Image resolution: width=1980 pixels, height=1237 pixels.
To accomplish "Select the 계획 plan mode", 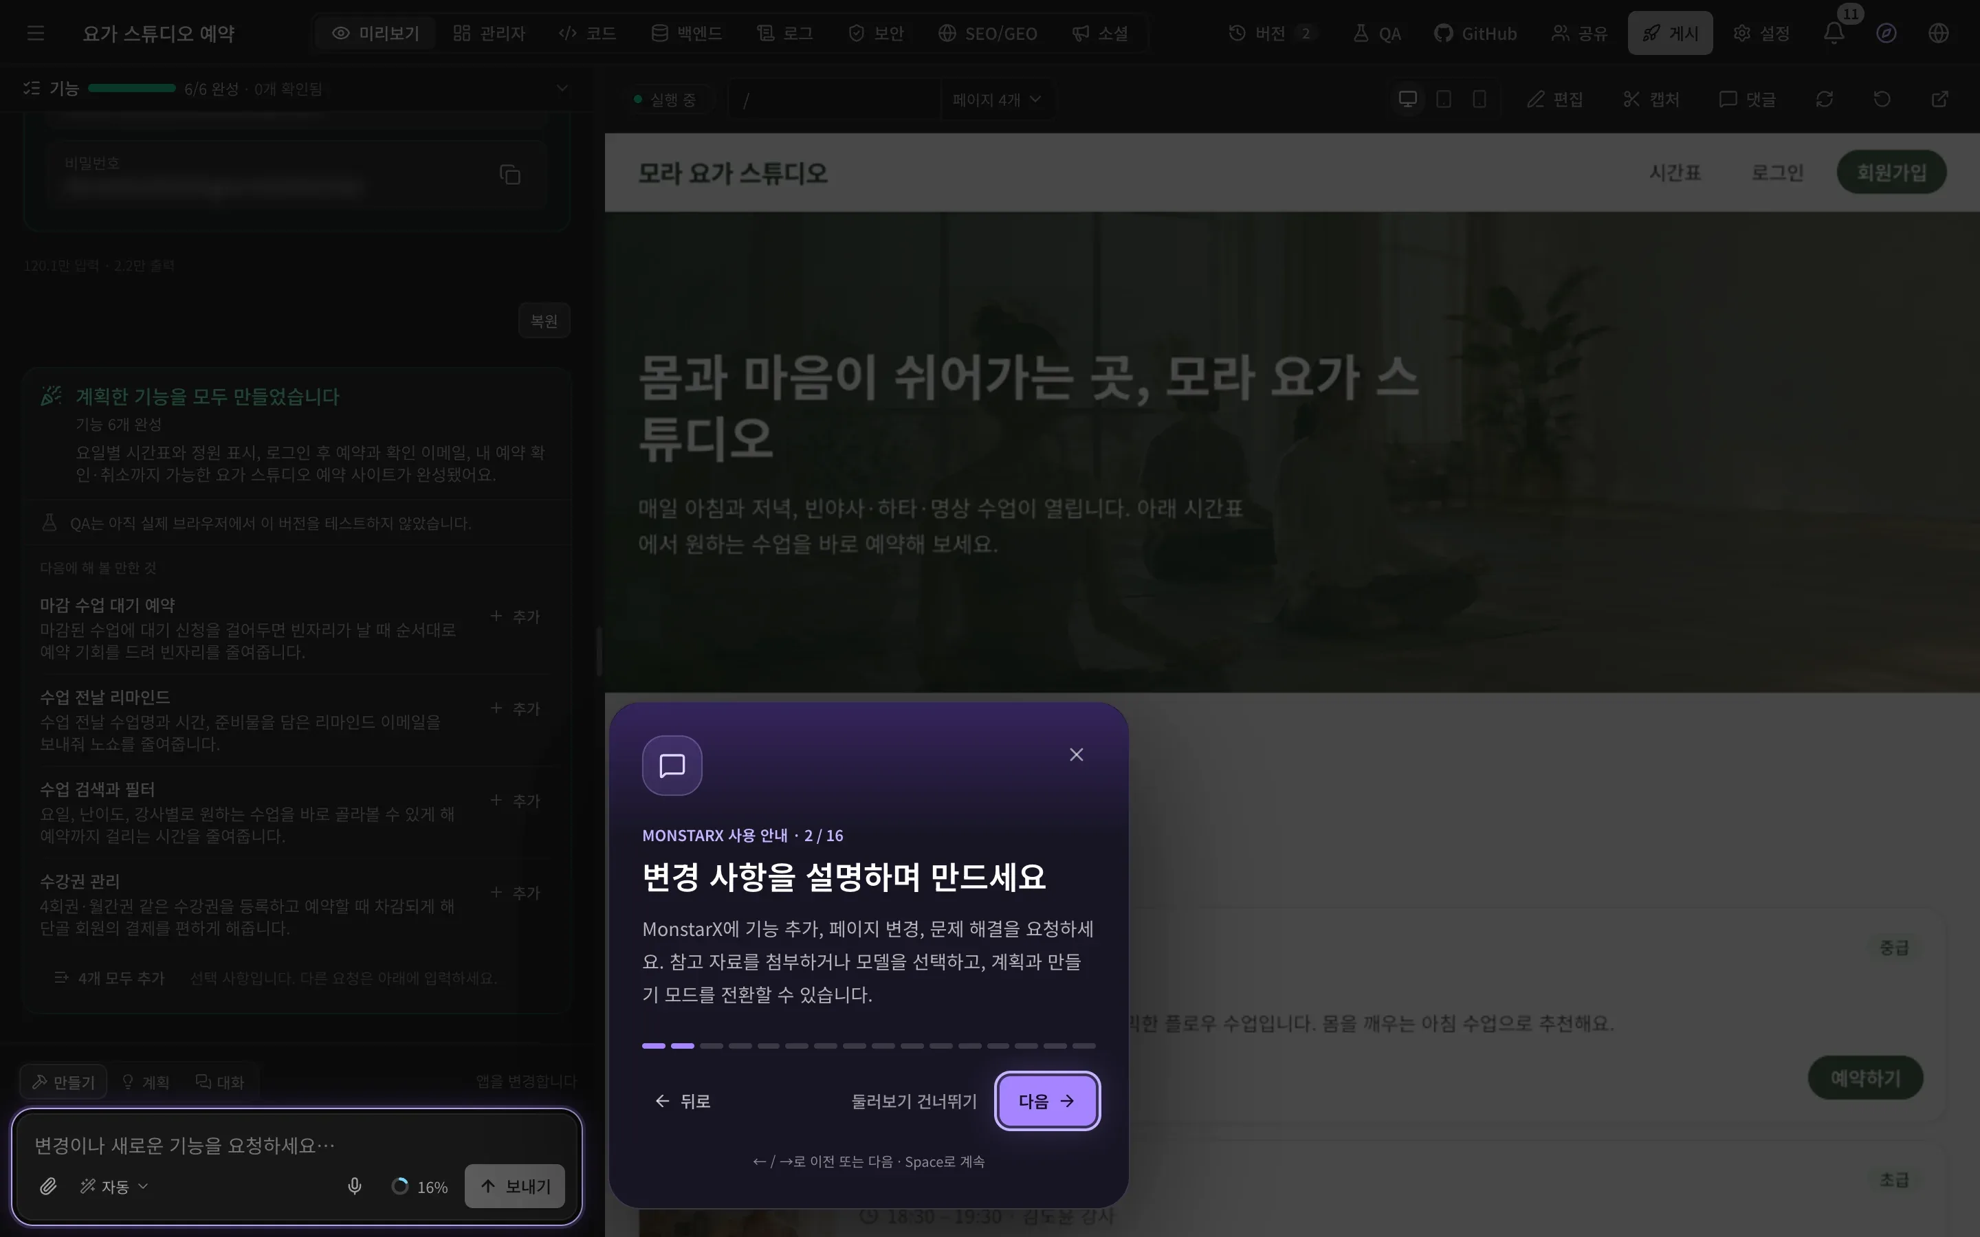I will coord(146,1082).
